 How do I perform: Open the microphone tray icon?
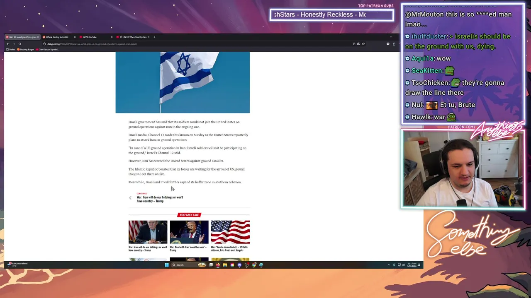point(394,265)
